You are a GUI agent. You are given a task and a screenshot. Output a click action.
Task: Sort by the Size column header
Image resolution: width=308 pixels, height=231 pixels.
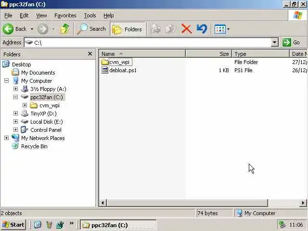[x=208, y=54]
